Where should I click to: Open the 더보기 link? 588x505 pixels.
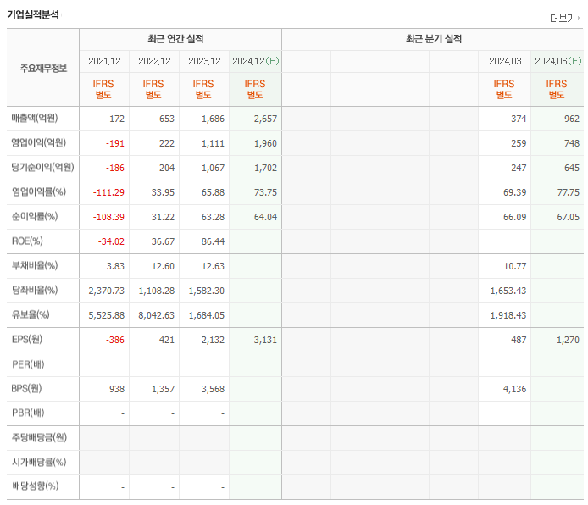pos(565,19)
